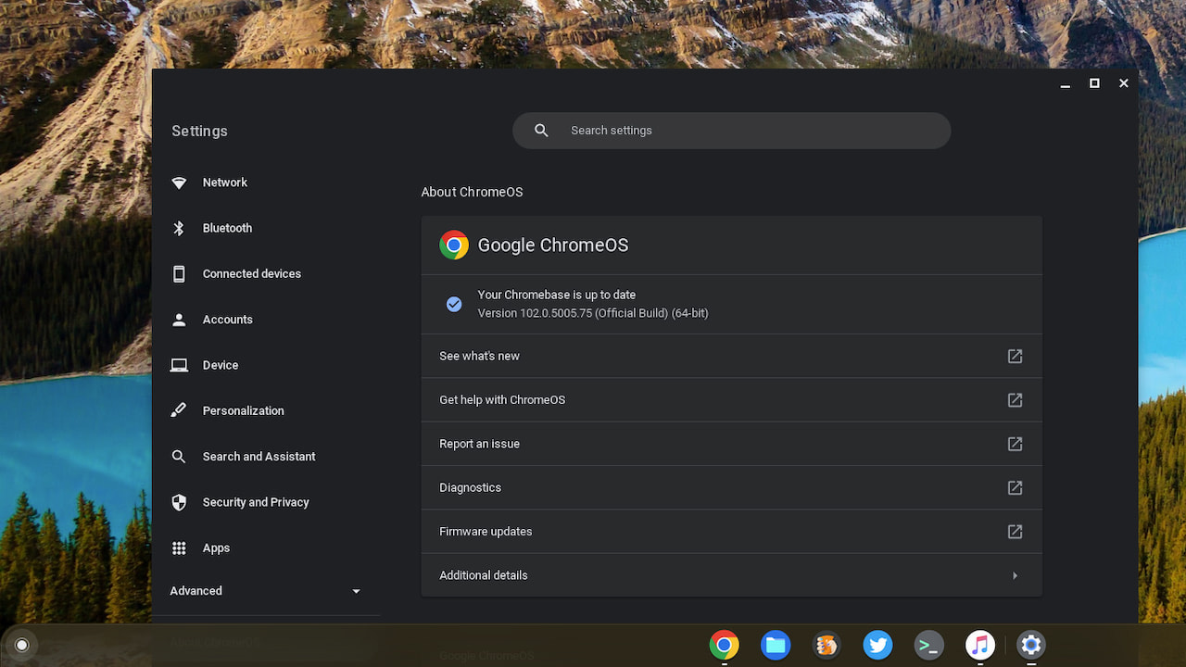The image size is (1186, 667).
Task: Click See what's new row
Action: click(731, 356)
